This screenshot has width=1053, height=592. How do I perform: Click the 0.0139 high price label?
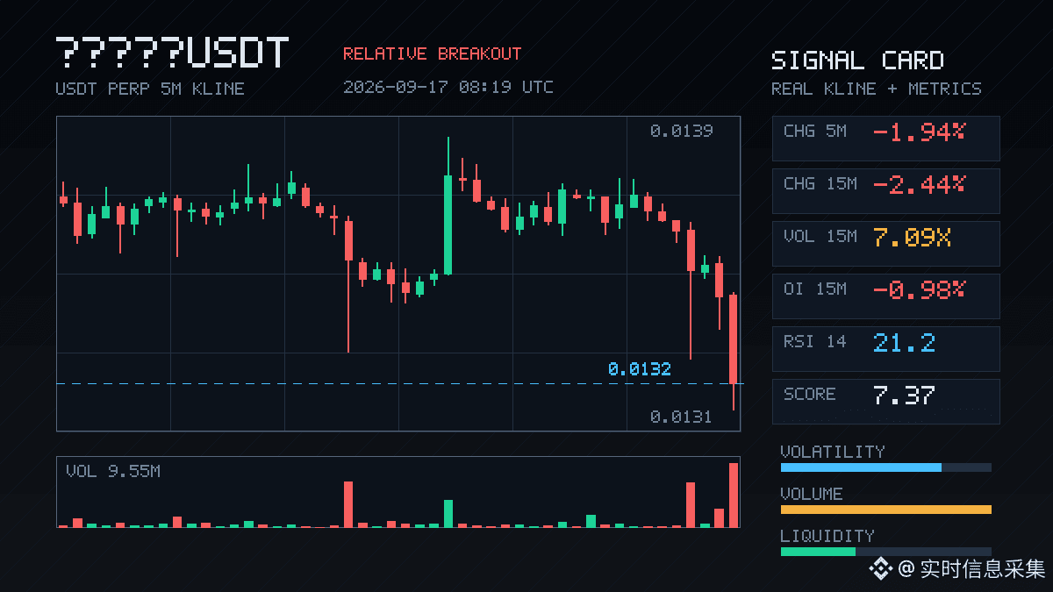pos(681,131)
